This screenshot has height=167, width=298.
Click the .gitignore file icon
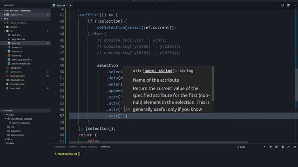pos(7,68)
